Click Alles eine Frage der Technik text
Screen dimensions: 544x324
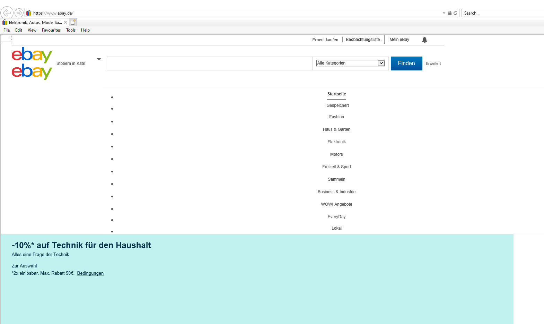pos(41,255)
